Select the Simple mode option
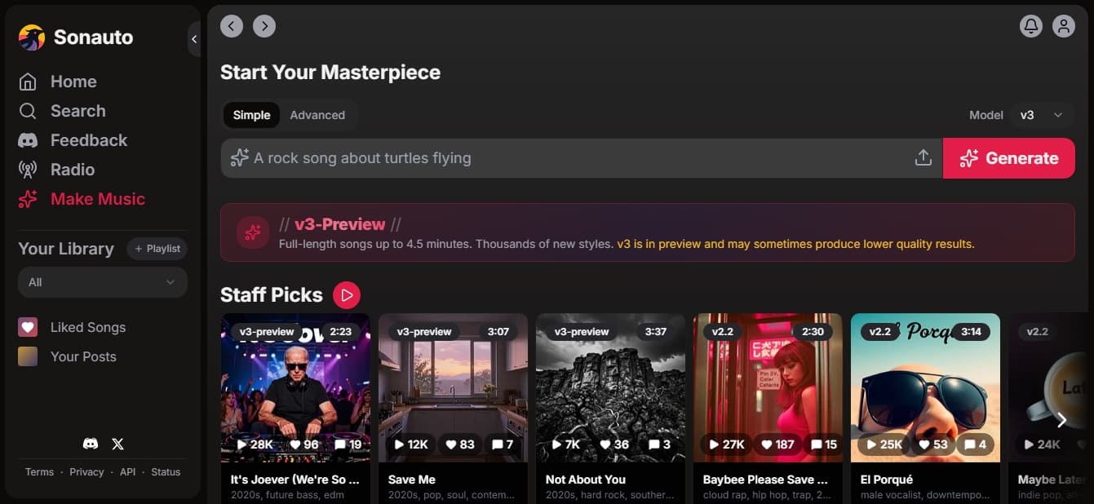The height and width of the screenshot is (504, 1094). (250, 115)
